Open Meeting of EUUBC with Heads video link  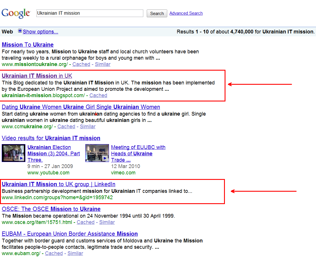coord(138,154)
